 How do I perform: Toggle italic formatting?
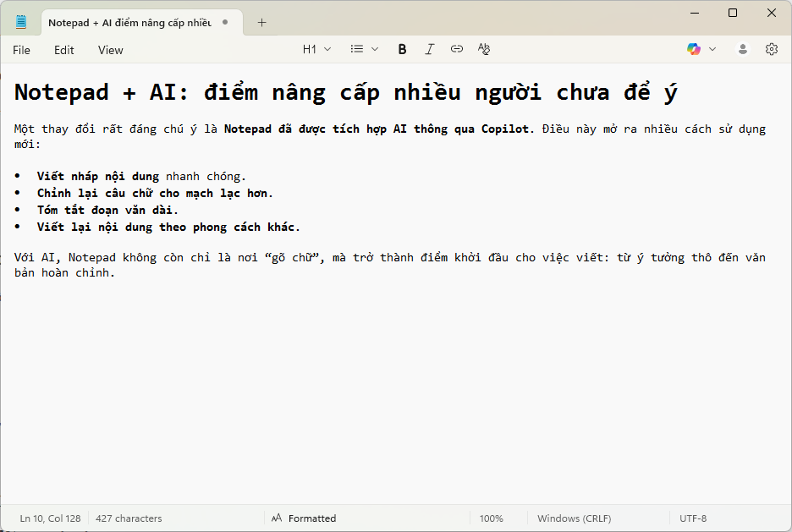click(429, 49)
